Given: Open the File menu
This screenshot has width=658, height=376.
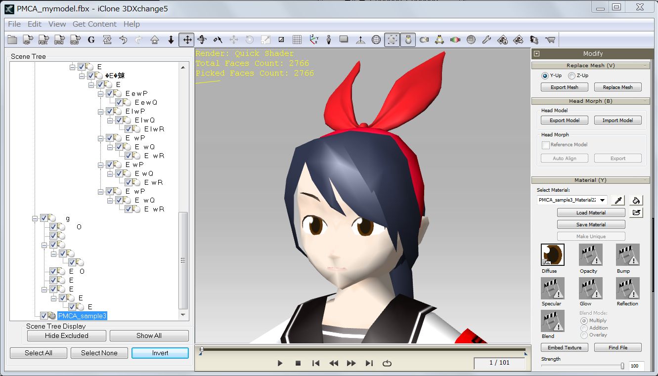Looking at the screenshot, I should pyautogui.click(x=14, y=24).
